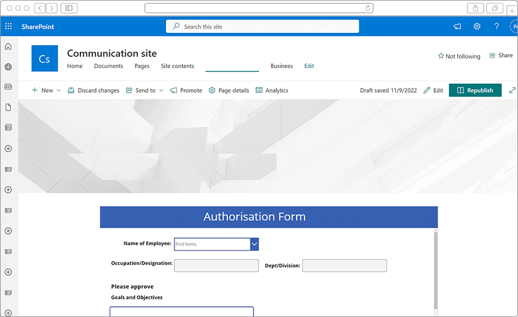Open the settings gear in header

[477, 26]
